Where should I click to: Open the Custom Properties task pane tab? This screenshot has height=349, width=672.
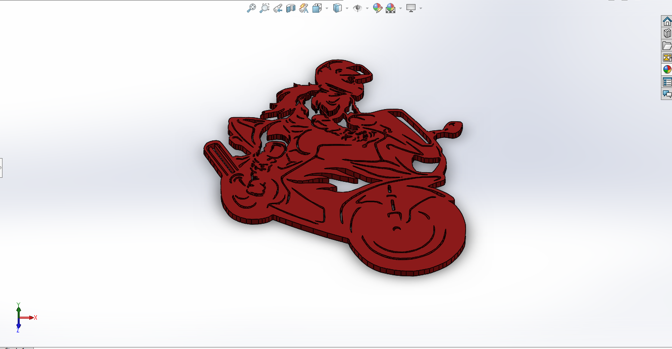667,82
